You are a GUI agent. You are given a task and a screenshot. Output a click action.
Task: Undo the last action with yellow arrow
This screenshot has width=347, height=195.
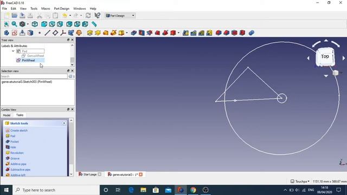coord(65,16)
